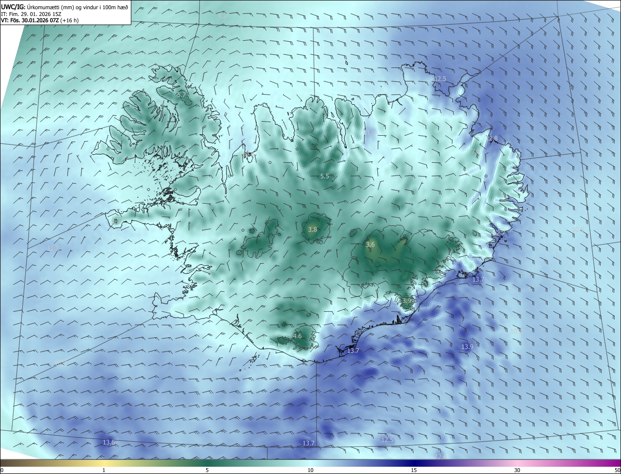Select the 30 tick on the colour scale
Viewport: 621px width, 474px height.
[517, 470]
